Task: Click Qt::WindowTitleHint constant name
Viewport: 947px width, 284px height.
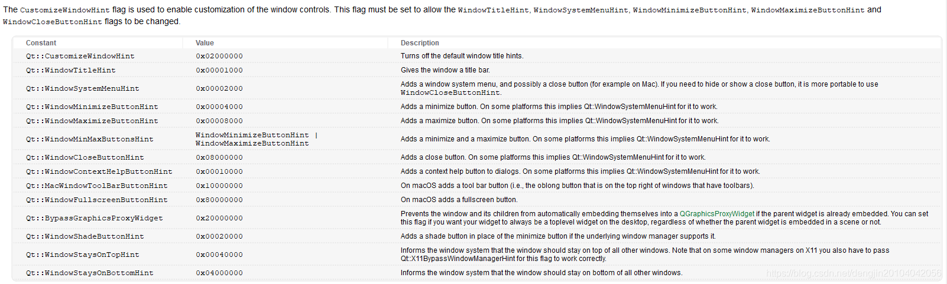Action: point(71,70)
